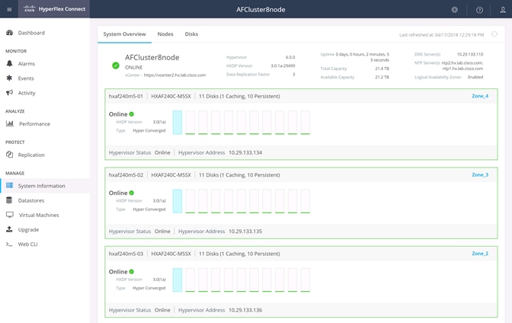Go to Alarms in the sidebar
This screenshot has height=323, width=512.
pyautogui.click(x=27, y=64)
